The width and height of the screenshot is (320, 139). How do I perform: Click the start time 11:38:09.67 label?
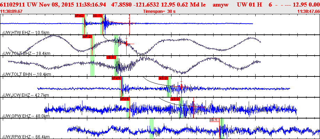pyautogui.click(x=11, y=11)
